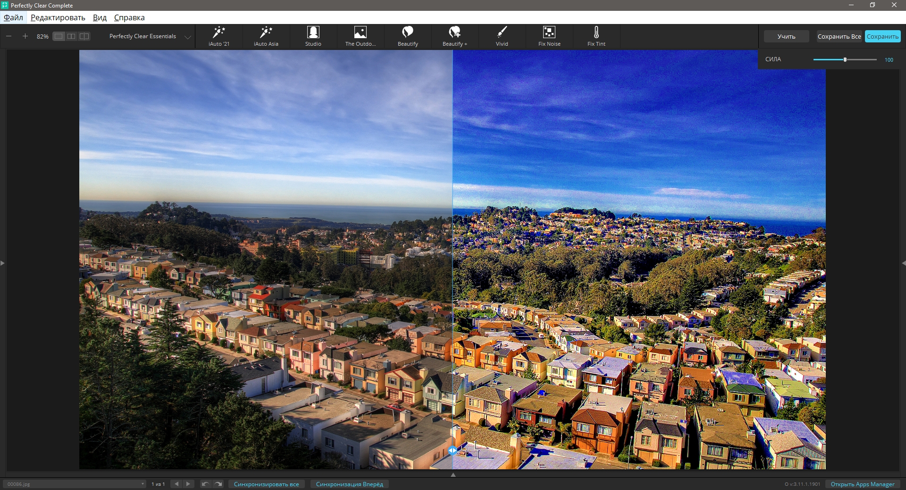Select the Studio preset

tap(313, 37)
